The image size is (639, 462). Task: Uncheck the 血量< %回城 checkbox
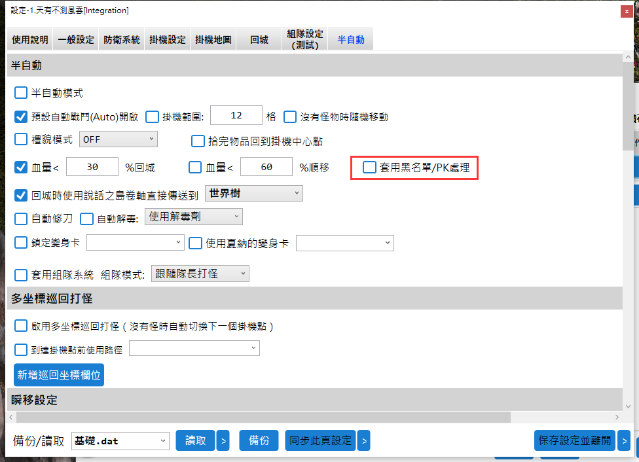coord(21,168)
